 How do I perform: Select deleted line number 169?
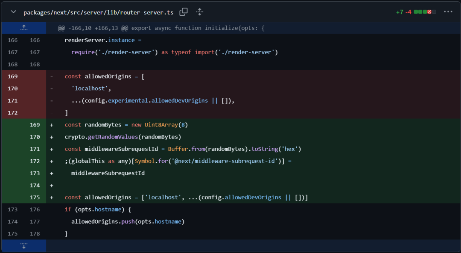(12, 76)
